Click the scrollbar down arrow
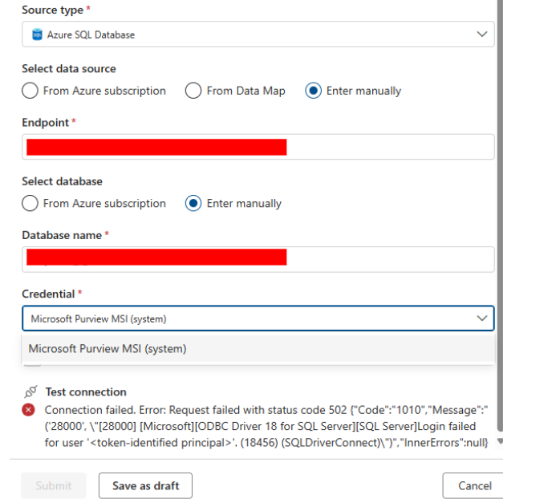560x503 pixels. click(501, 441)
